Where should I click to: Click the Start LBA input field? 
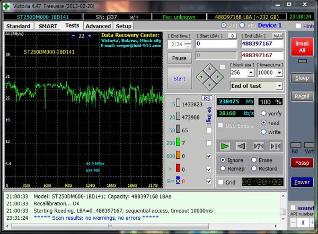[x=216, y=44]
